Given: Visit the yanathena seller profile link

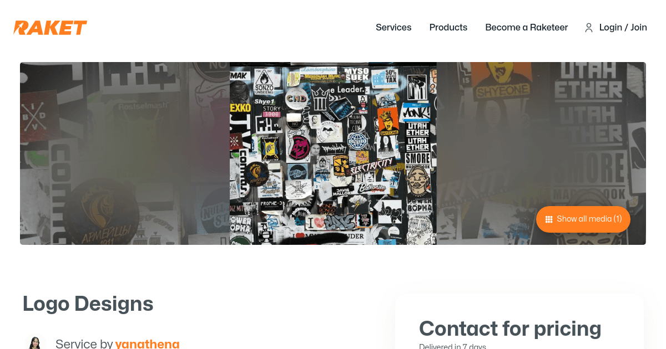Looking at the screenshot, I should [148, 343].
